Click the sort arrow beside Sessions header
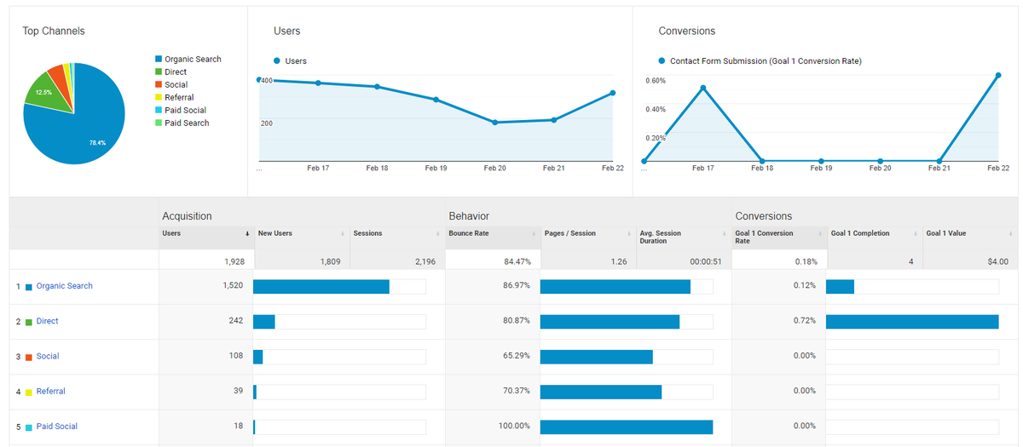1023x447 pixels. click(438, 233)
